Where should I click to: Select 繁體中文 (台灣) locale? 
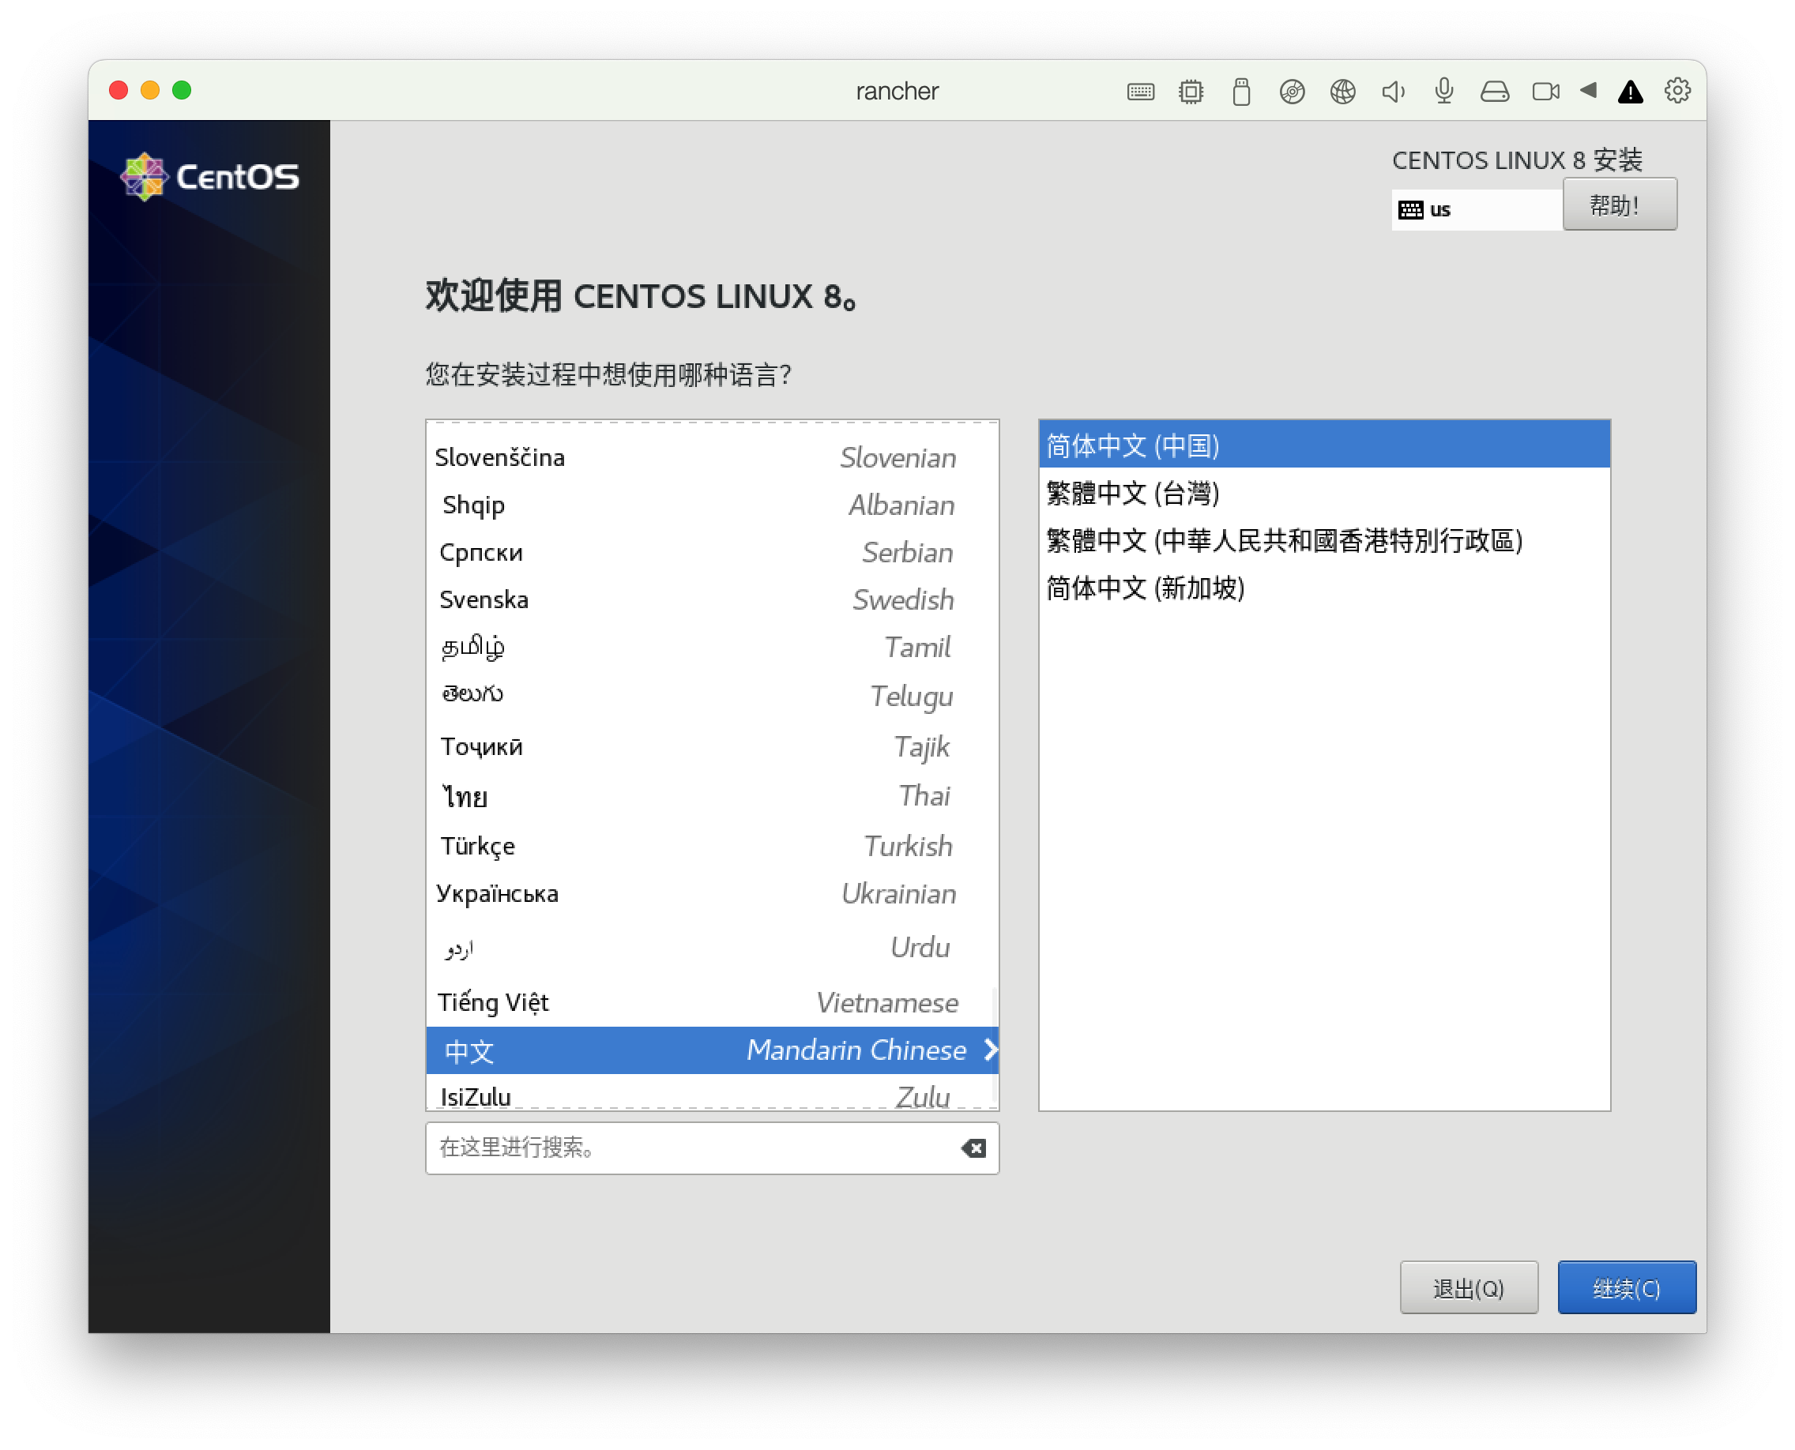pos(1133,493)
